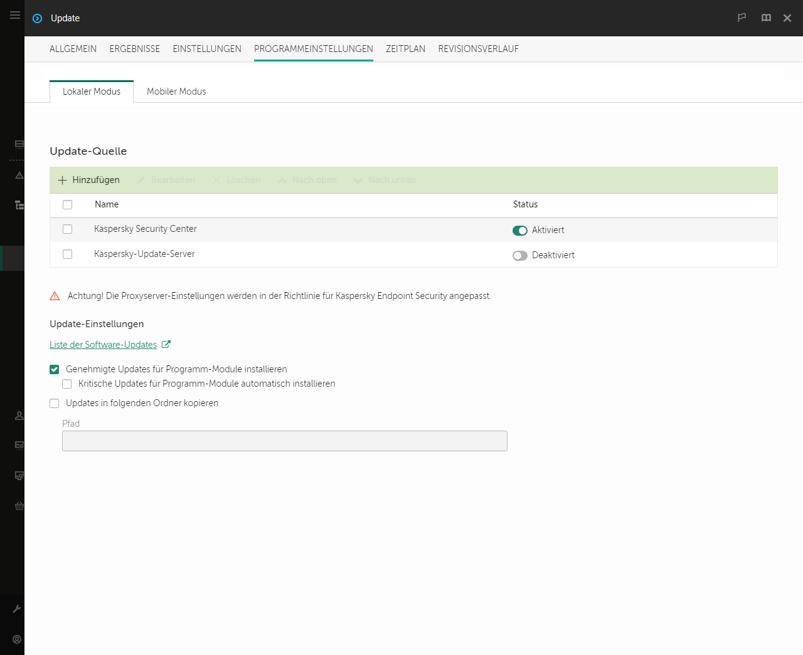The height and width of the screenshot is (655, 803).
Task: Switch to Mobiler Modus tab
Action: coord(176,92)
